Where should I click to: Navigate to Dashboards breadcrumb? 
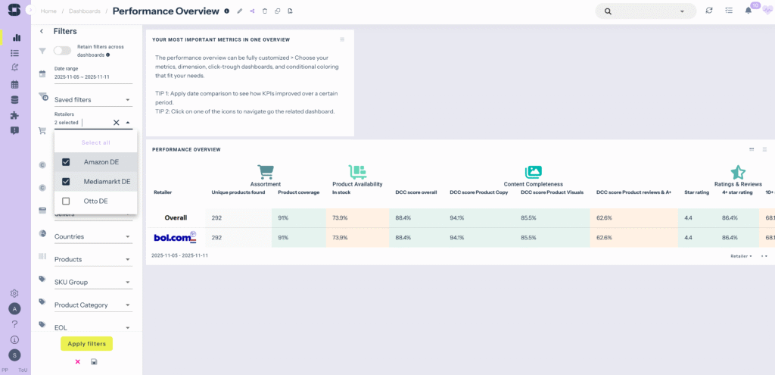click(x=84, y=11)
